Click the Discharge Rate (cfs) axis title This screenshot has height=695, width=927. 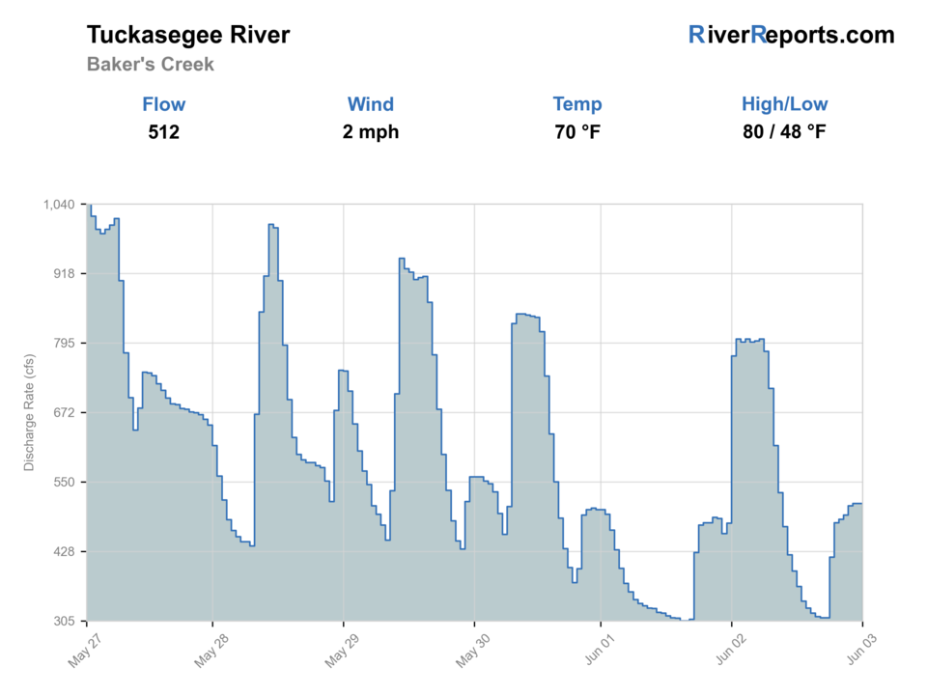click(x=29, y=412)
